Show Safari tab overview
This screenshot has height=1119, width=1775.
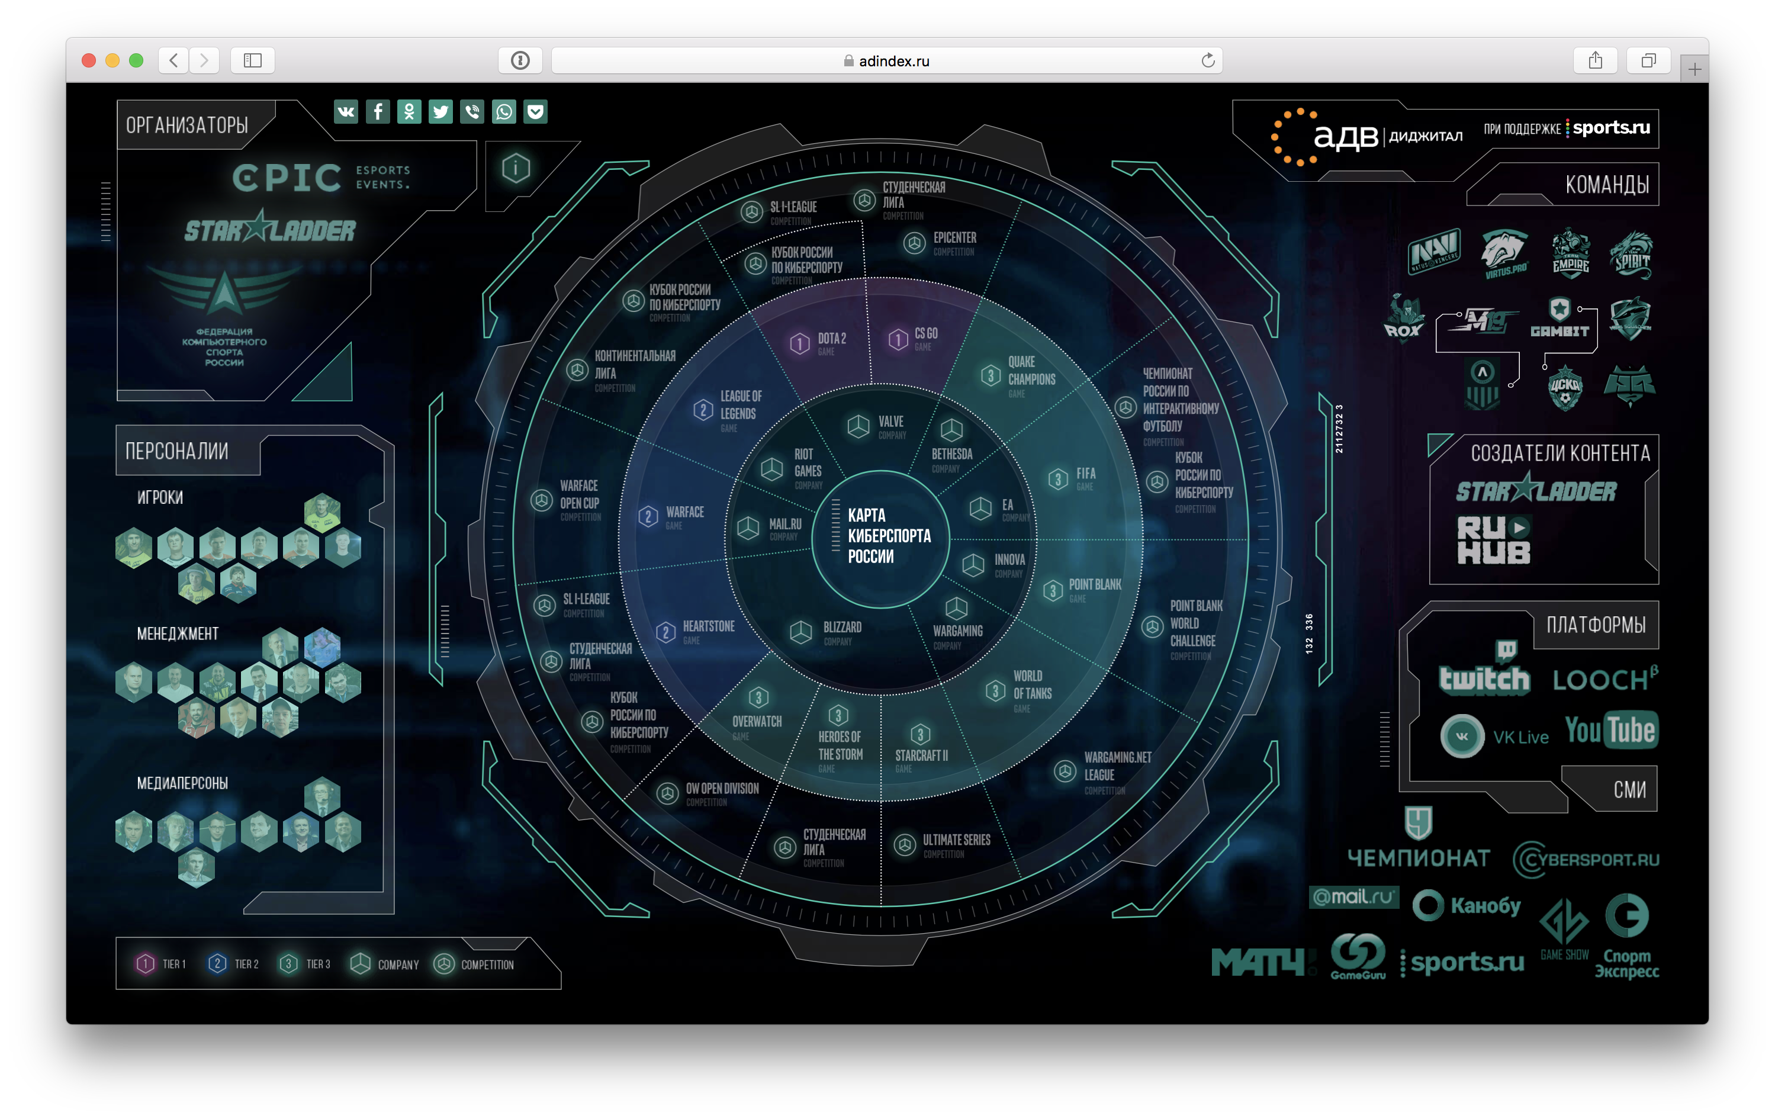(1649, 60)
